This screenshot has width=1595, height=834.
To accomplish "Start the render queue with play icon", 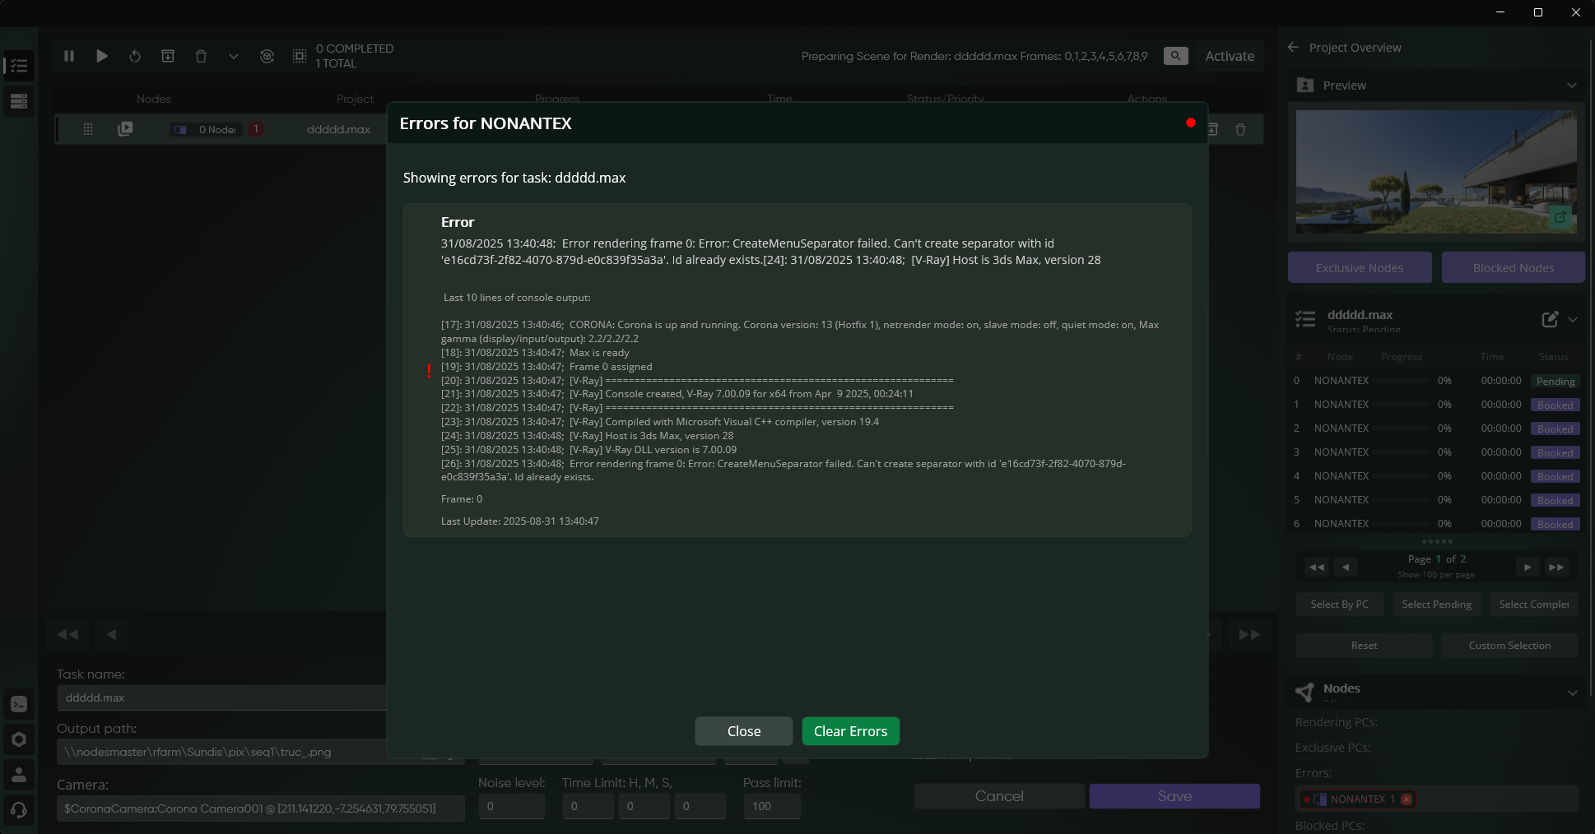I will point(102,56).
